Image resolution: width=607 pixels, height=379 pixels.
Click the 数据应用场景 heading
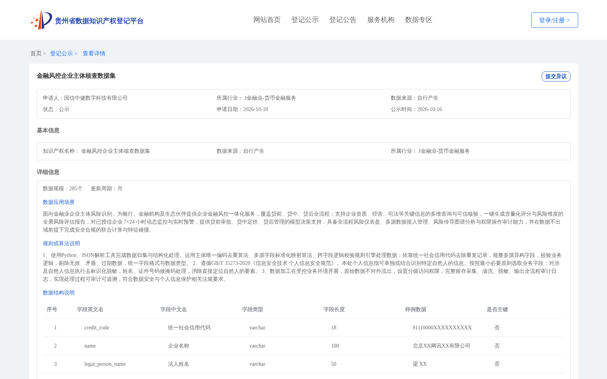point(59,202)
